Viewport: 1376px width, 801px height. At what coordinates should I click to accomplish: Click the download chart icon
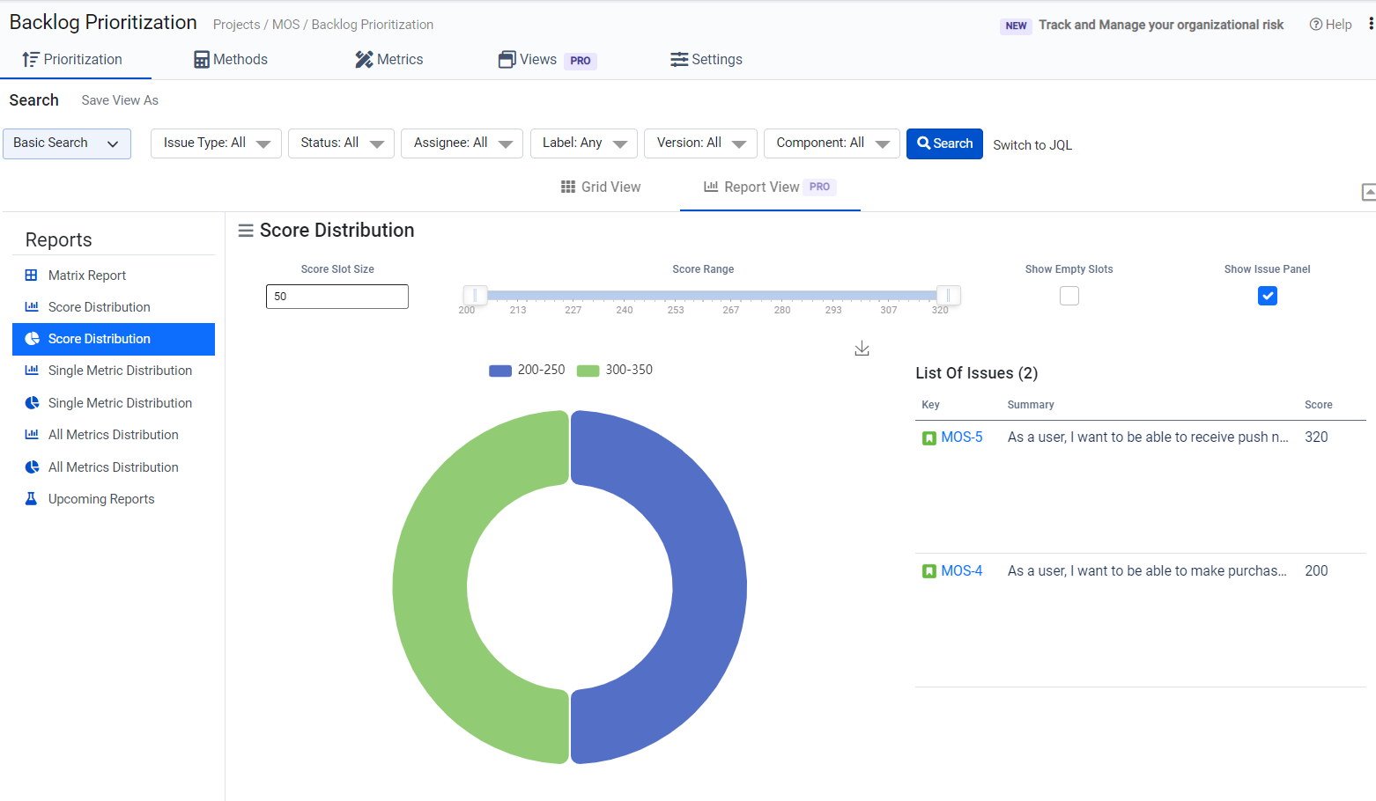click(x=862, y=349)
